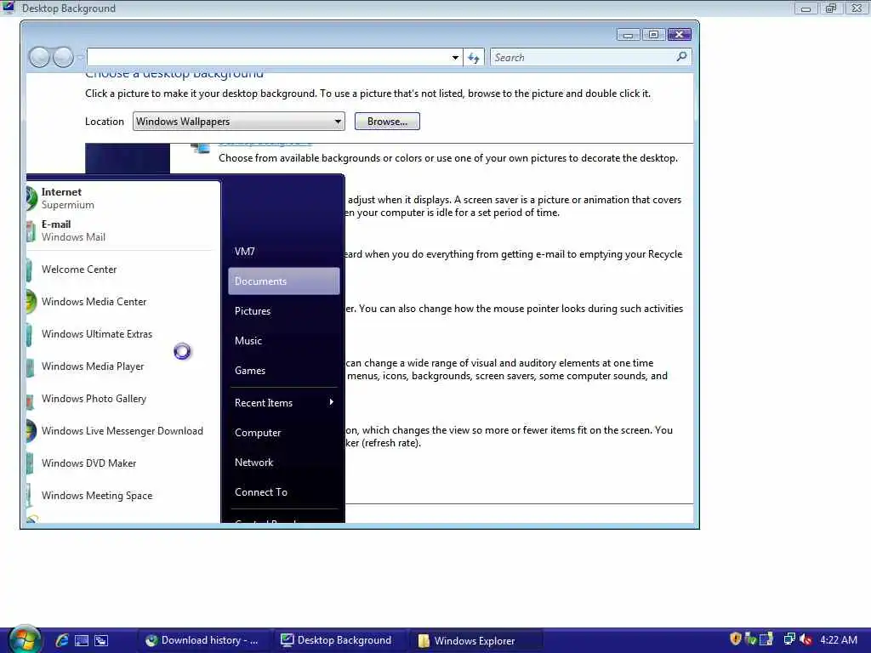
Task: Open Music folder in Start menu
Action: [284, 341]
